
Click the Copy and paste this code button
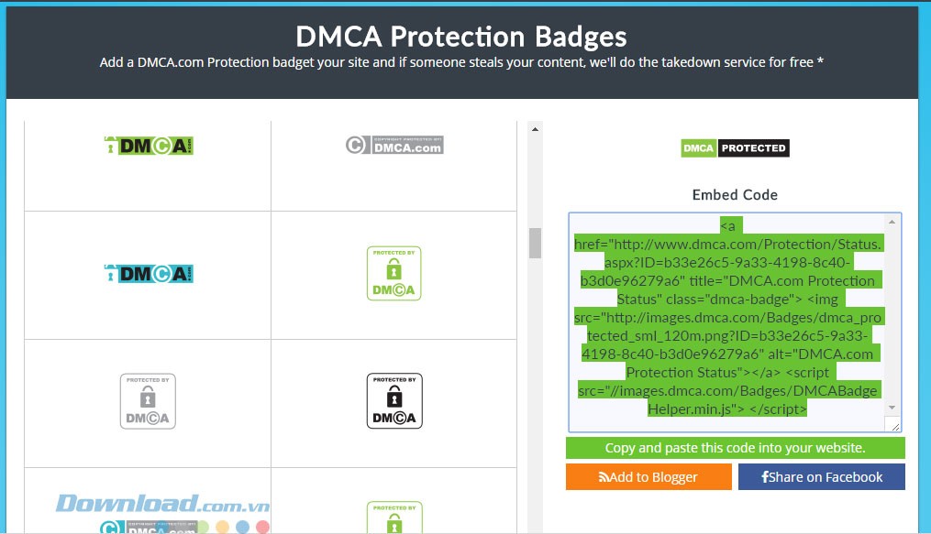(734, 448)
